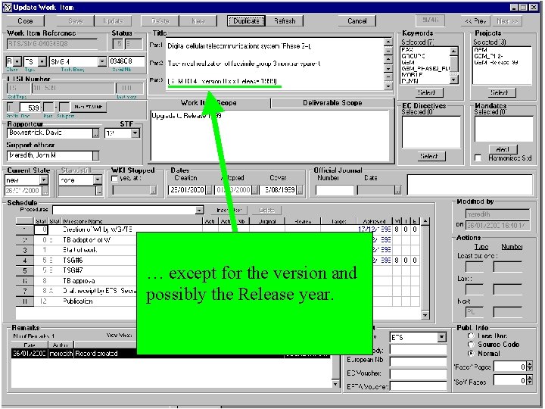
Task: Open the Class dropdown showing R
Action: coord(17,62)
